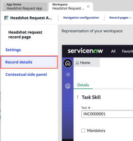Click the list icon in the purple sidebar
The image size is (133, 141).
(68, 74)
